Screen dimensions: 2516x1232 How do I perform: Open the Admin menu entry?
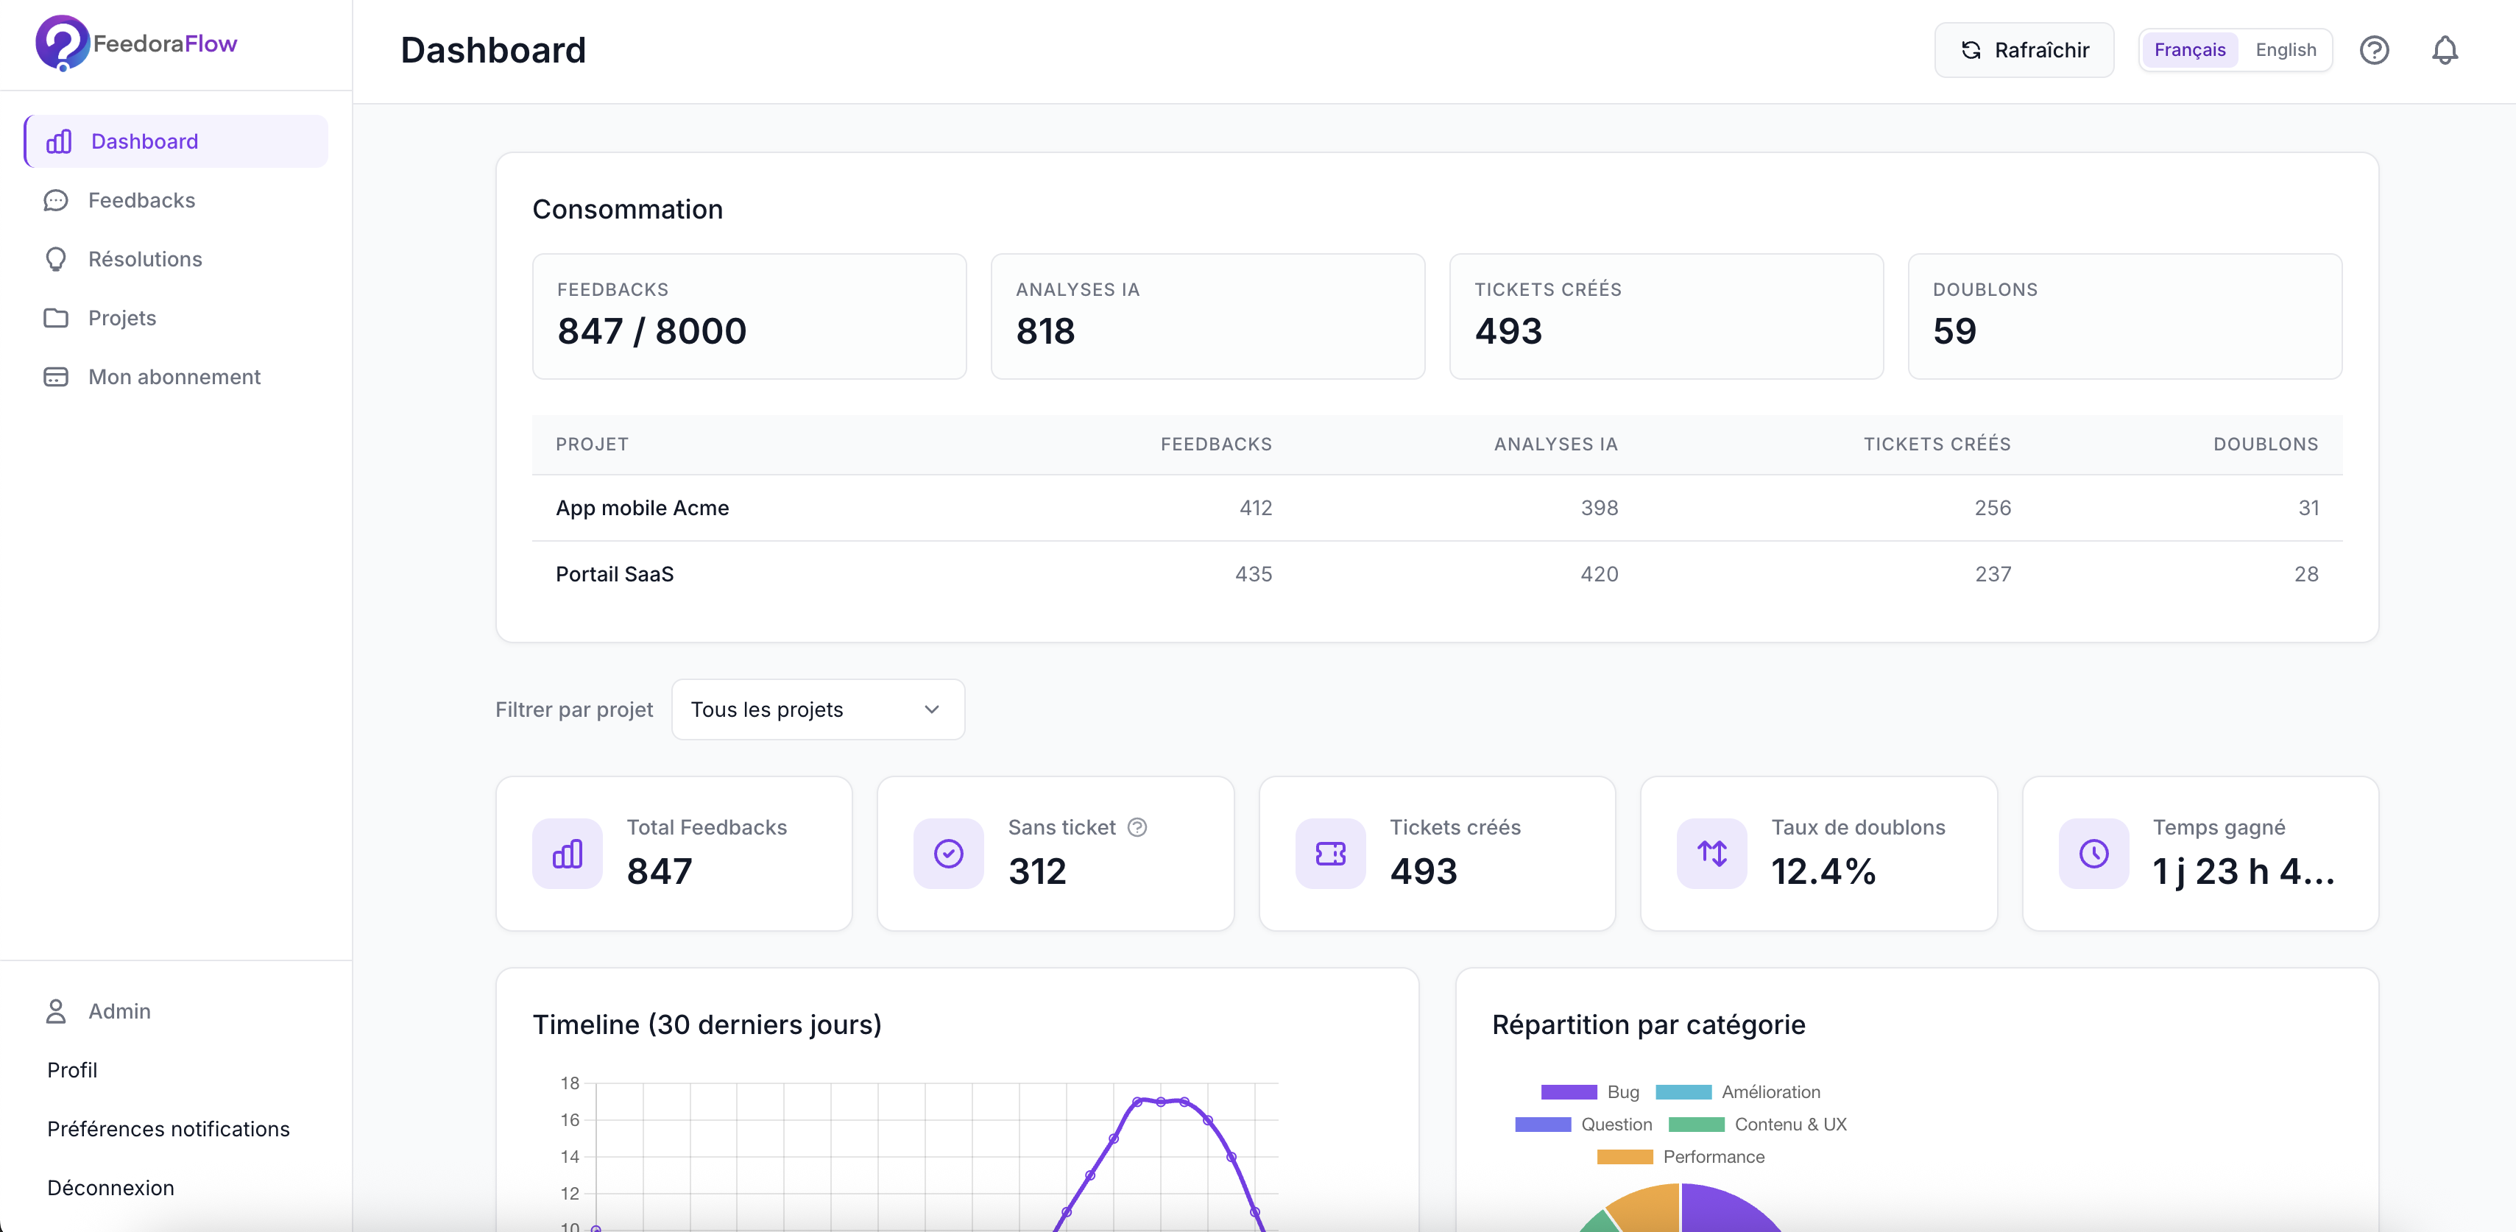point(176,1011)
